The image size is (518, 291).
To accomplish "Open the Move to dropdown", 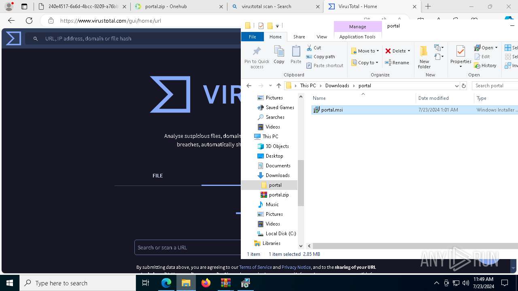I will 365,51.
